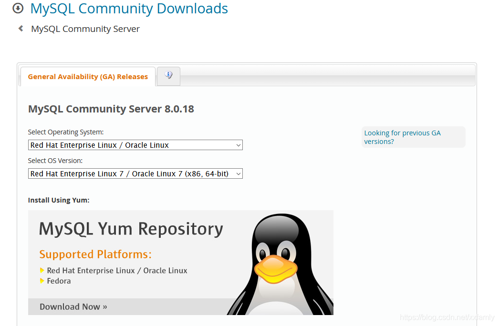Click the MySQL Community Server 8.0.18 heading
This screenshot has height=326, width=499.
click(x=111, y=109)
